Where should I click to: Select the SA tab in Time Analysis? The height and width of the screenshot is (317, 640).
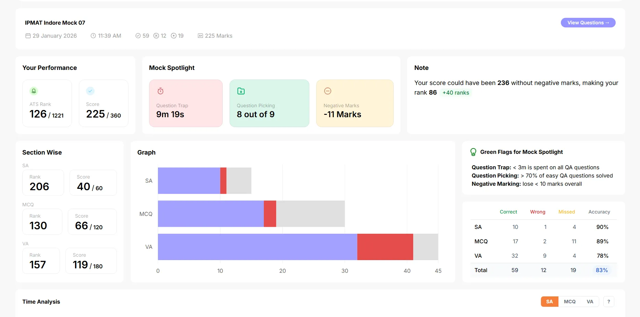[550, 302]
